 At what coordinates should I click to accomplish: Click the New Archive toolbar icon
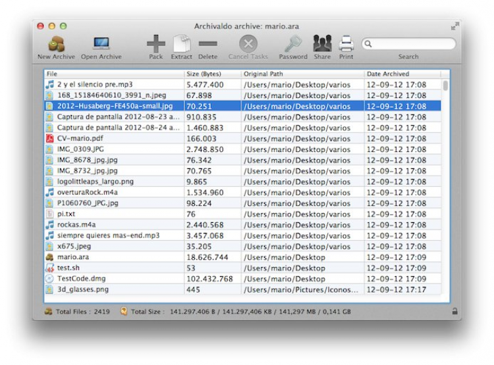57,44
